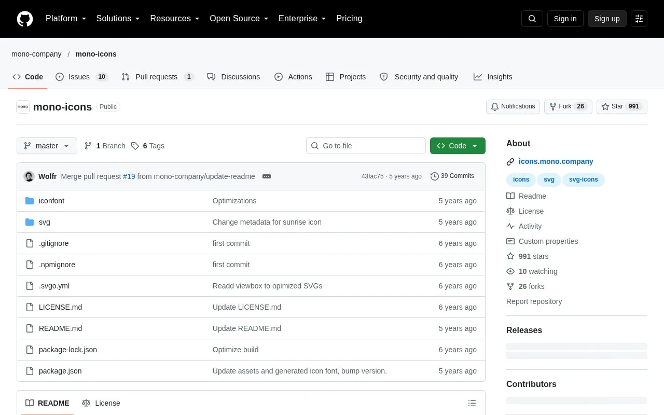This screenshot has width=664, height=415.
Task: Open the Actions tab
Action: (293, 77)
